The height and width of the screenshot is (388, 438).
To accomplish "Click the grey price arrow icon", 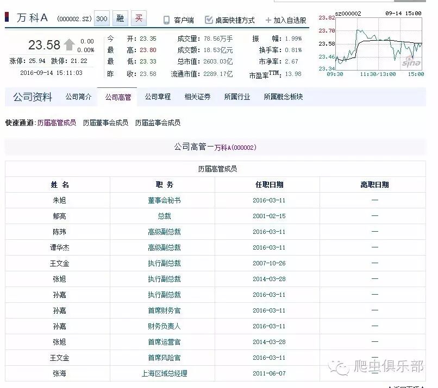I will (x=69, y=45).
